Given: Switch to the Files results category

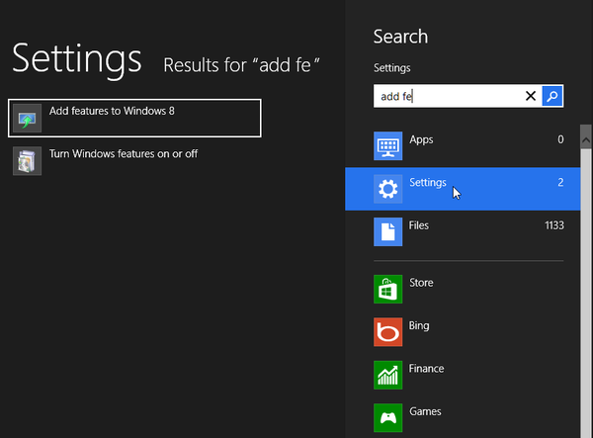Looking at the screenshot, I should tap(419, 225).
